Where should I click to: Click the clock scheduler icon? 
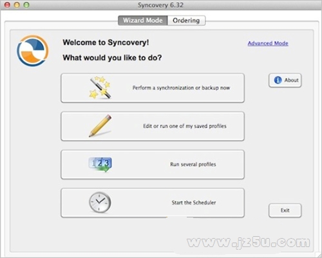(100, 202)
